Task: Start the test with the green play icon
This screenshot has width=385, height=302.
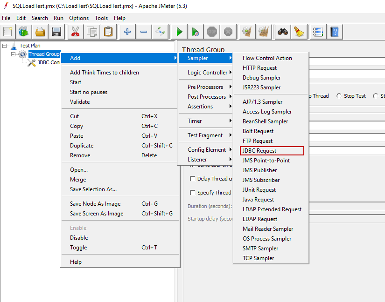Action: pyautogui.click(x=180, y=32)
